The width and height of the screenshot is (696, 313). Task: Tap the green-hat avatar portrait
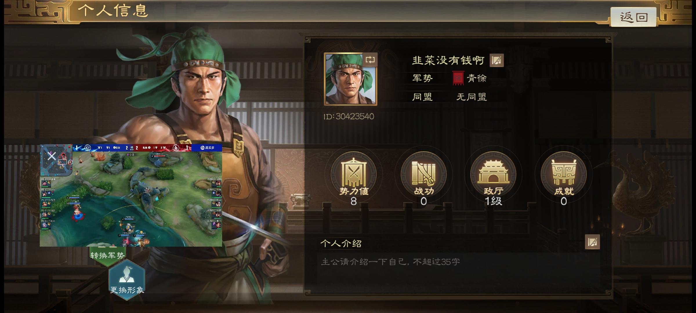point(350,79)
